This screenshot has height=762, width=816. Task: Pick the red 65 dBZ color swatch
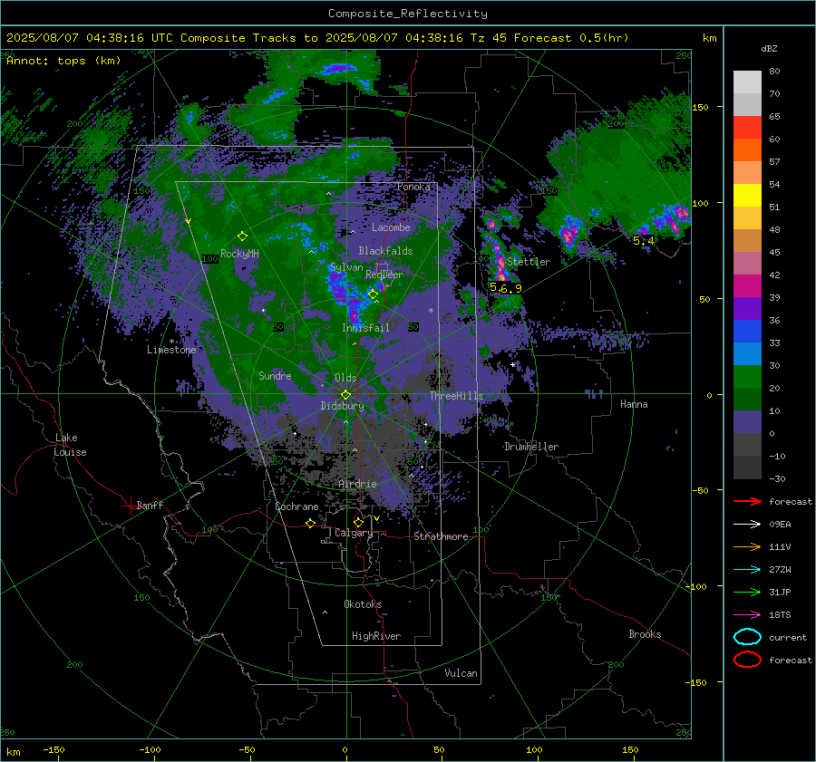[747, 127]
